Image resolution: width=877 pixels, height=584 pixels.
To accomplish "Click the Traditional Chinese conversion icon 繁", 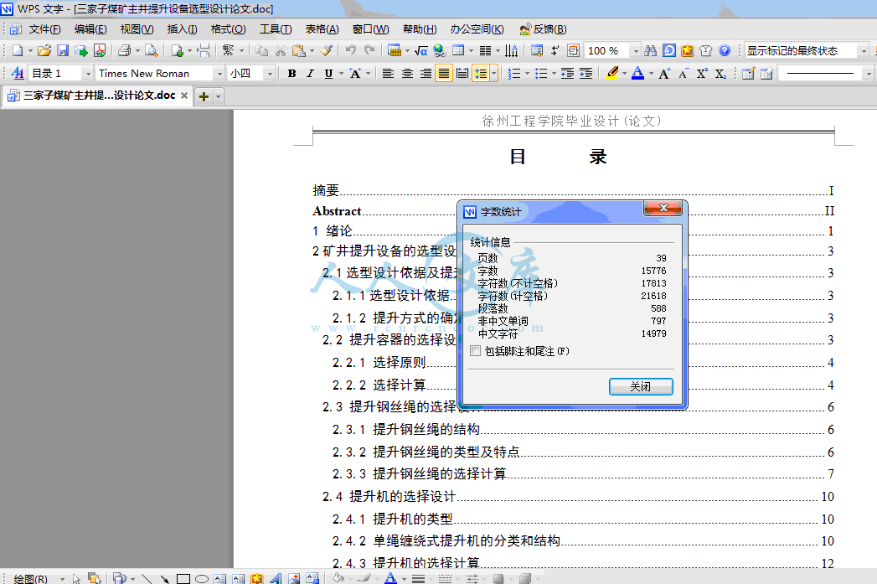I will [228, 51].
